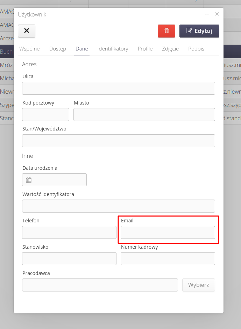The height and width of the screenshot is (329, 241).
Task: Cancel the dialog with the X icon button
Action: pyautogui.click(x=26, y=31)
